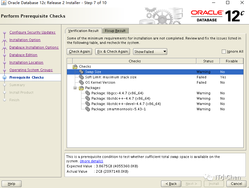Click the Fixable column header
The image size is (249, 188).
(x=231, y=61)
